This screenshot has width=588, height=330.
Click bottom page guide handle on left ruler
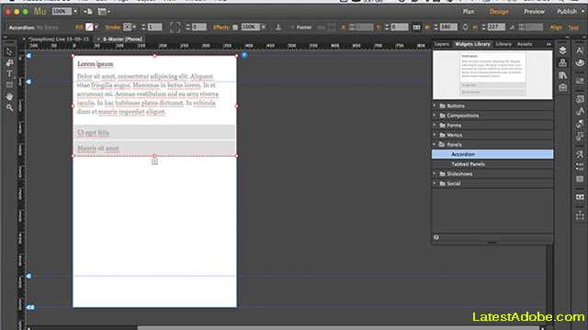(30, 308)
